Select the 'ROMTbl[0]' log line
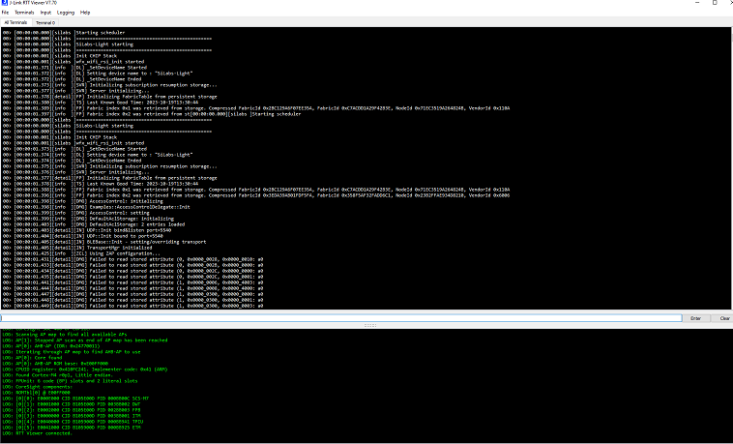Screen dimensions: 733x444 [36, 393]
